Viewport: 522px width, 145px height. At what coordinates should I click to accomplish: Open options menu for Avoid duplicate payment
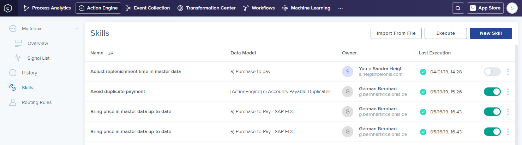point(508,92)
